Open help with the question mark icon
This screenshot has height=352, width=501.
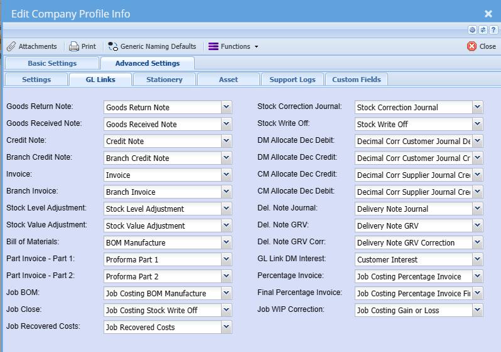click(493, 29)
